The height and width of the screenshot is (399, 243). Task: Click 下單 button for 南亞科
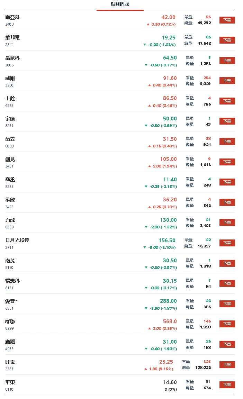click(227, 20)
